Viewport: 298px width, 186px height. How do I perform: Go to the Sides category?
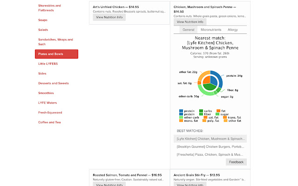(42, 73)
